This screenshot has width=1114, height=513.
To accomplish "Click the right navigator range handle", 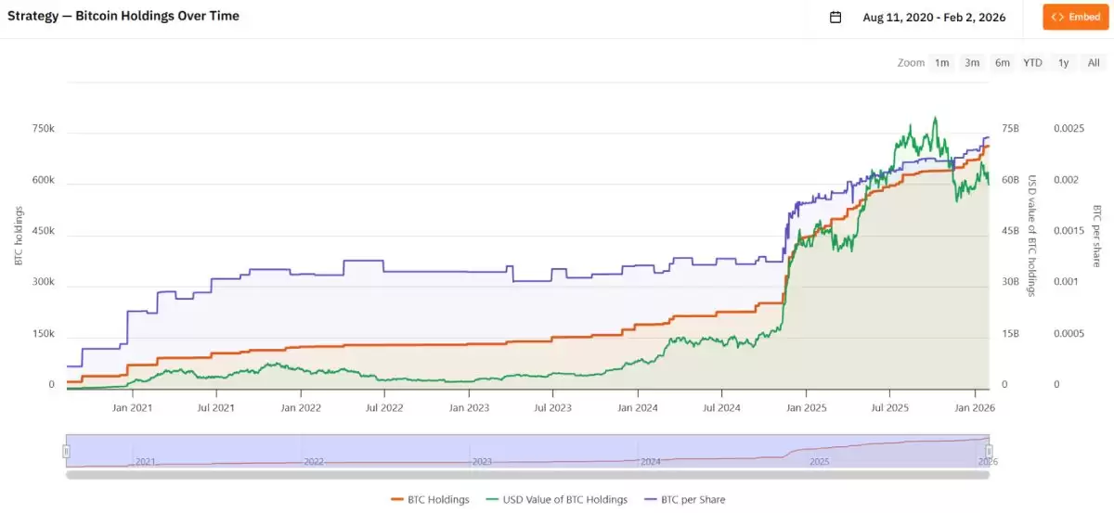I will [989, 451].
